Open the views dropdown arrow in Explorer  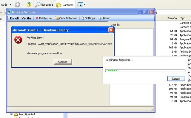[84, 5]
